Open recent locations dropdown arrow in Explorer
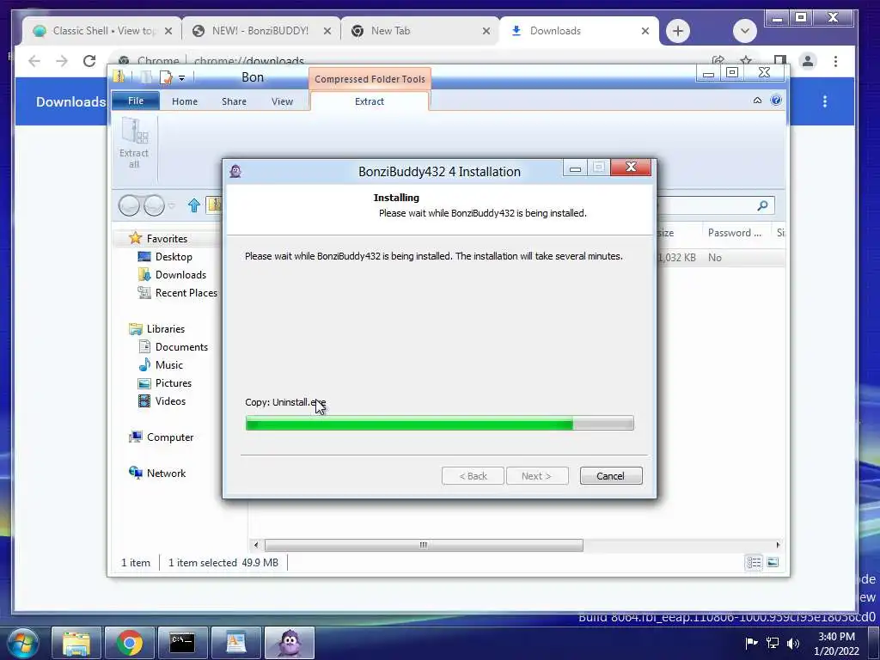The image size is (880, 660). [172, 206]
